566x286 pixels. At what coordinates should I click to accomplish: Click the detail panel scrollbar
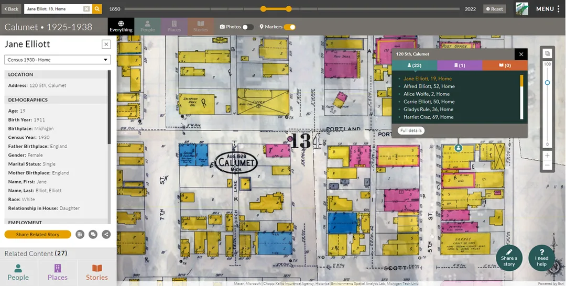point(109,106)
